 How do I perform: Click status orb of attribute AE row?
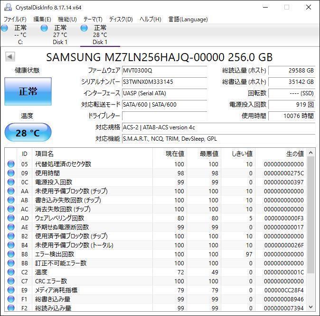(x=11, y=227)
